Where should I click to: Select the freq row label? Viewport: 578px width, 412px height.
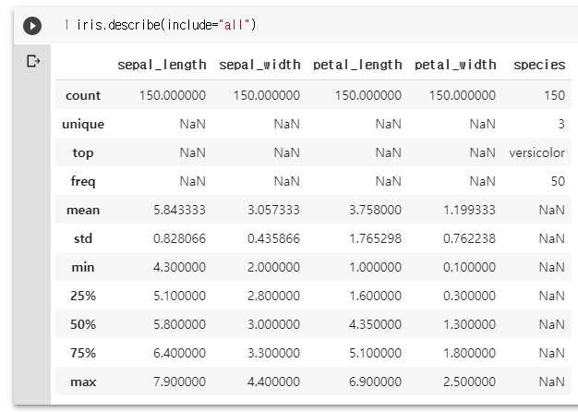pos(83,181)
